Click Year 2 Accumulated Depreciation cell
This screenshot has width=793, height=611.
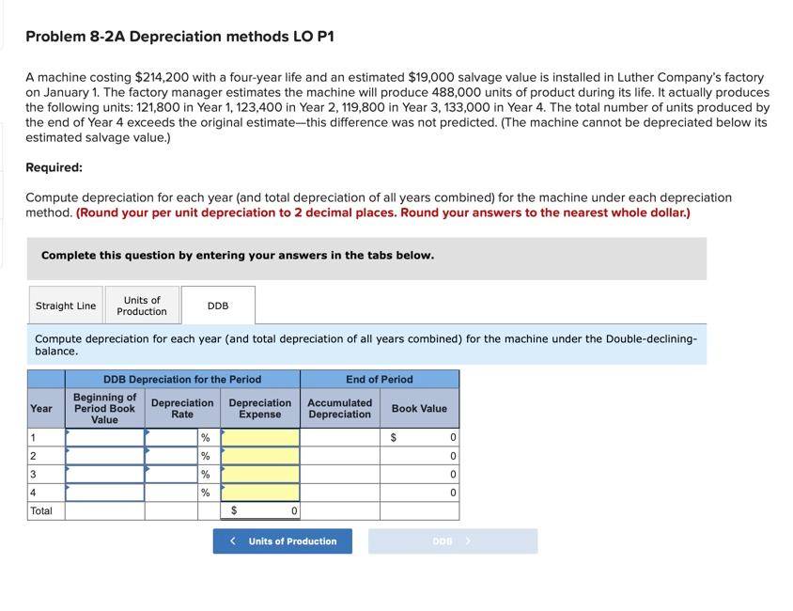click(x=340, y=456)
